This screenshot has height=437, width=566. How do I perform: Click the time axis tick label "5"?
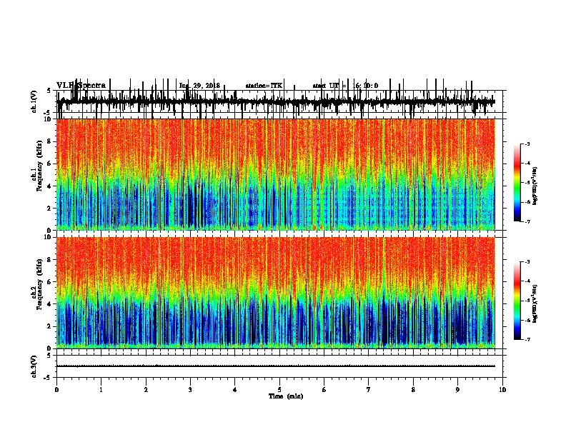[279, 390]
